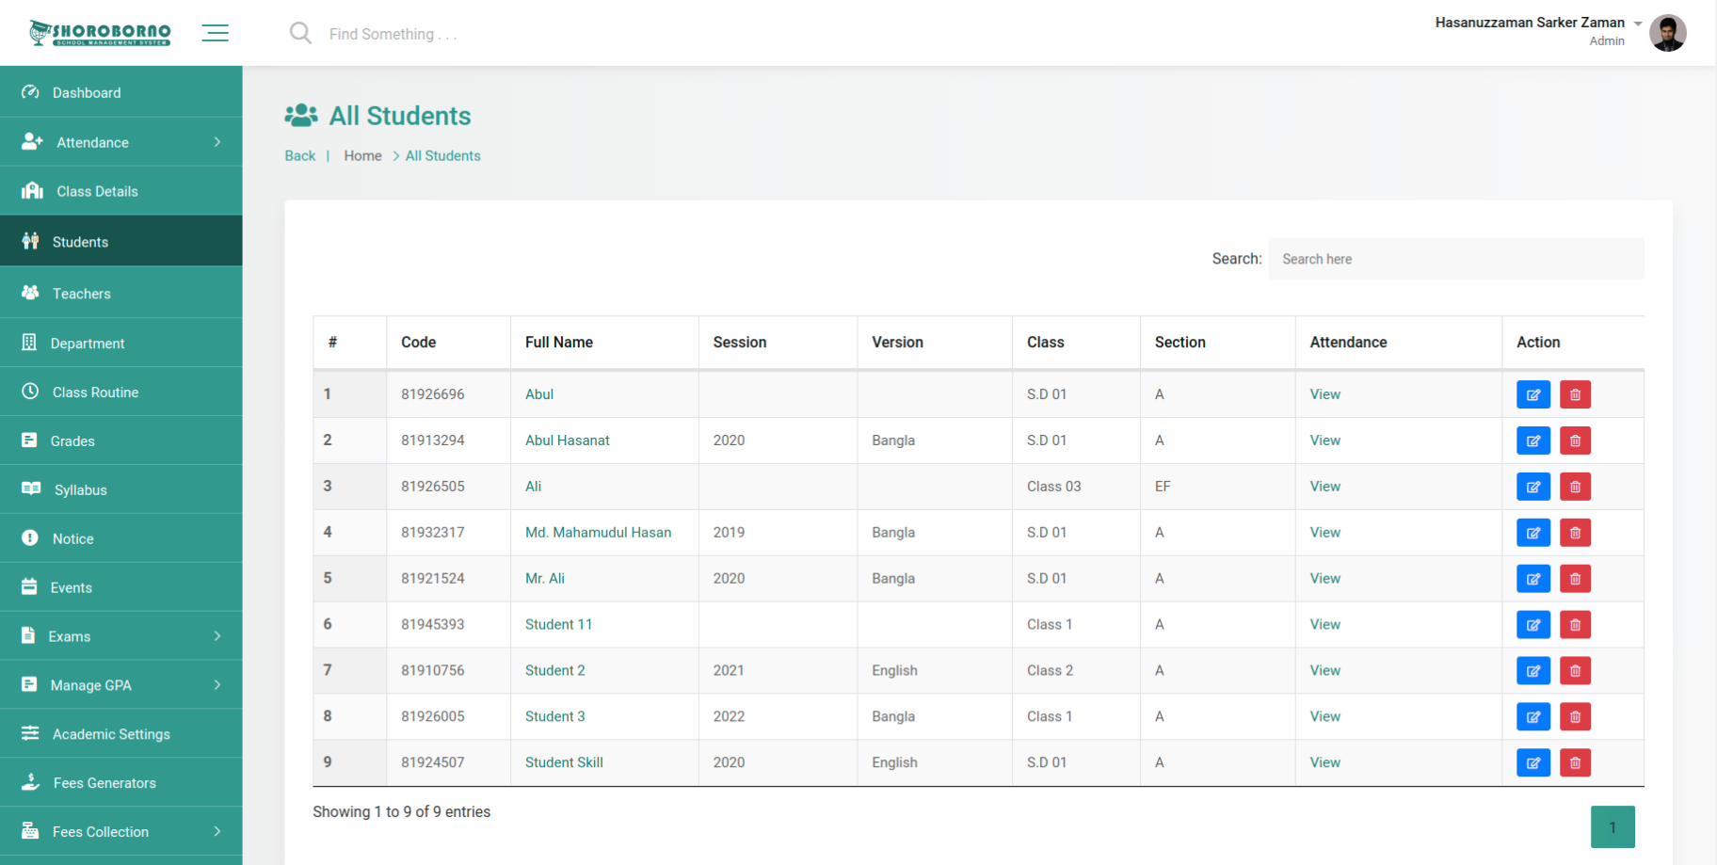View attendance for Abul

click(1324, 394)
